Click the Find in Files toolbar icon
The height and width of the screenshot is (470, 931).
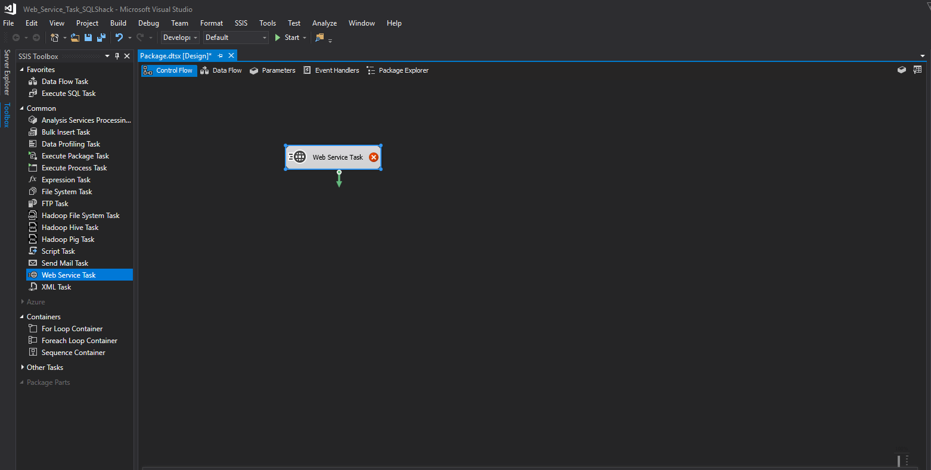pyautogui.click(x=319, y=38)
